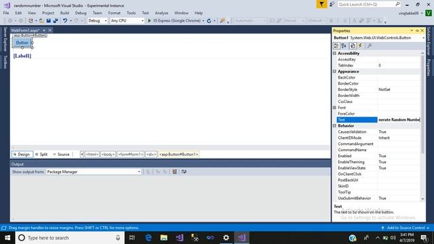Screen dimensions: 434x244
Task: Switch to Split view
Action: (41, 155)
